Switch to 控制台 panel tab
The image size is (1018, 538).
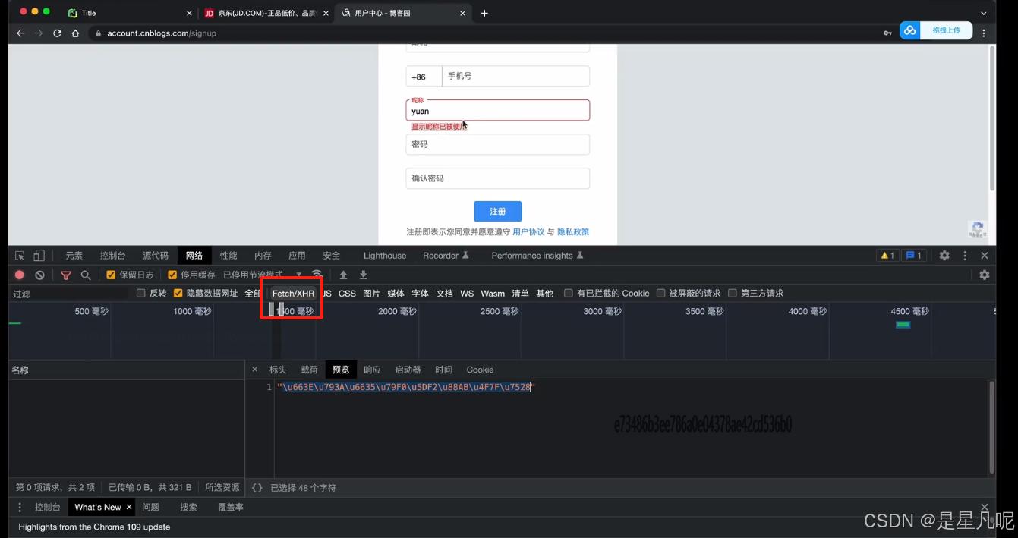113,256
